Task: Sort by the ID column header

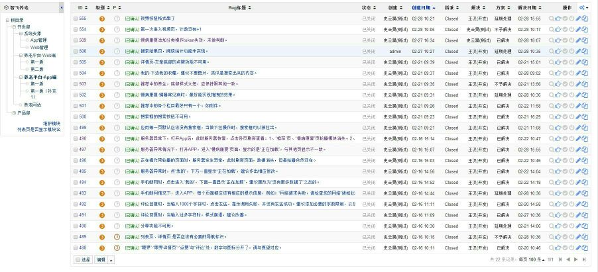Action: [81, 7]
